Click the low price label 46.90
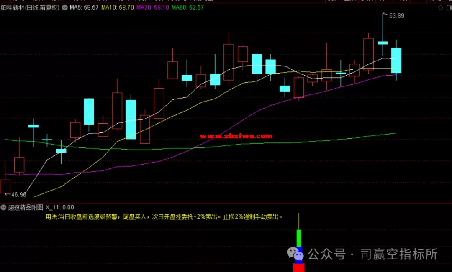The height and width of the screenshot is (272, 452). point(19,195)
